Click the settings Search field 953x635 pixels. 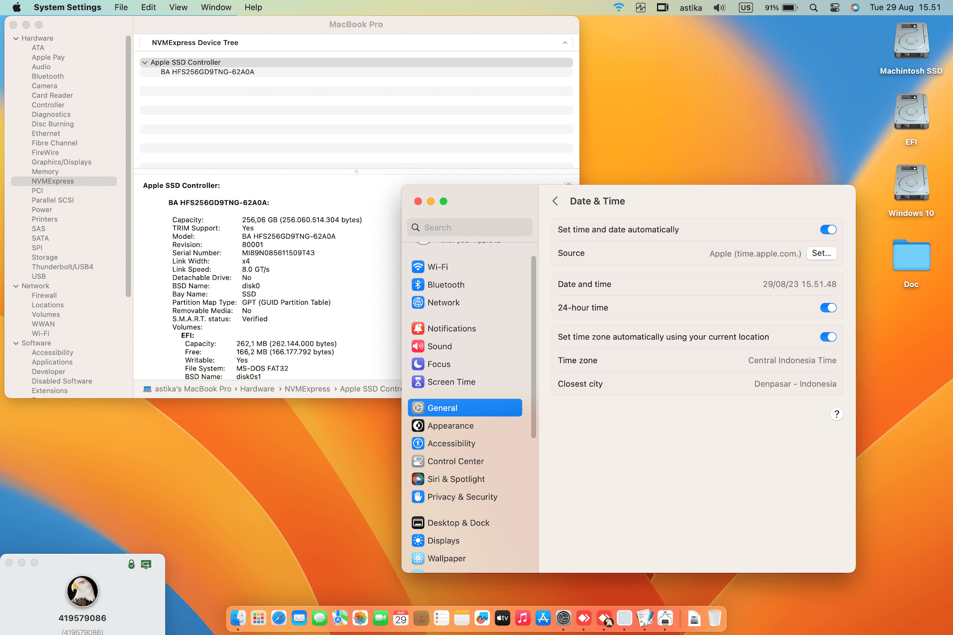click(470, 228)
